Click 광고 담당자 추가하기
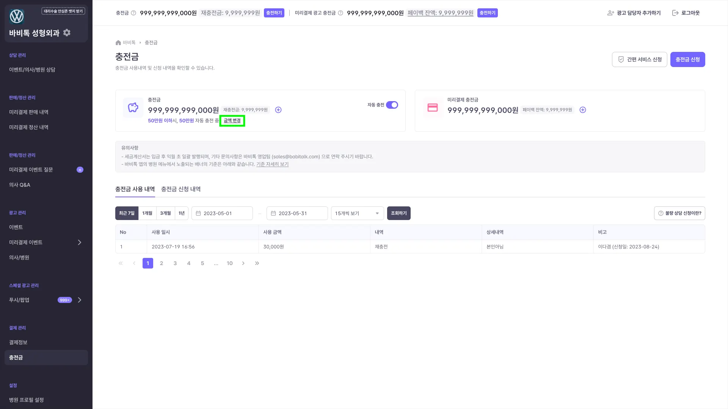This screenshot has width=728, height=409. tap(634, 13)
